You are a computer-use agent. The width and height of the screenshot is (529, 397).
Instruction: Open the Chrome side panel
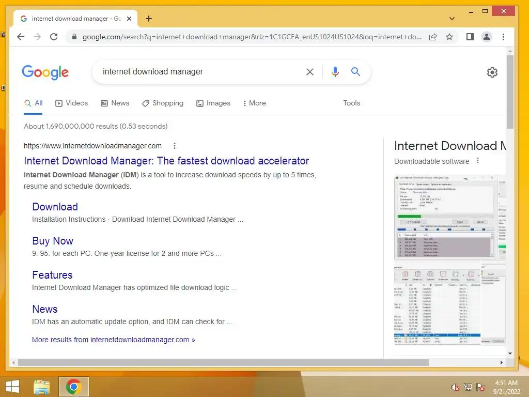470,37
